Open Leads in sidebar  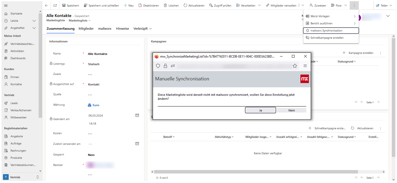[x=14, y=103]
